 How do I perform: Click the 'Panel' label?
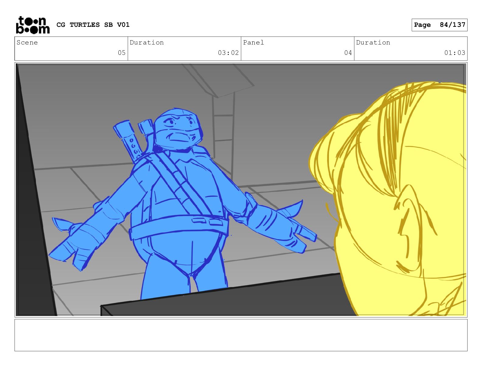pos(253,43)
